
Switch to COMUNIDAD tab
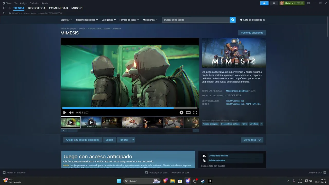[x=58, y=8]
